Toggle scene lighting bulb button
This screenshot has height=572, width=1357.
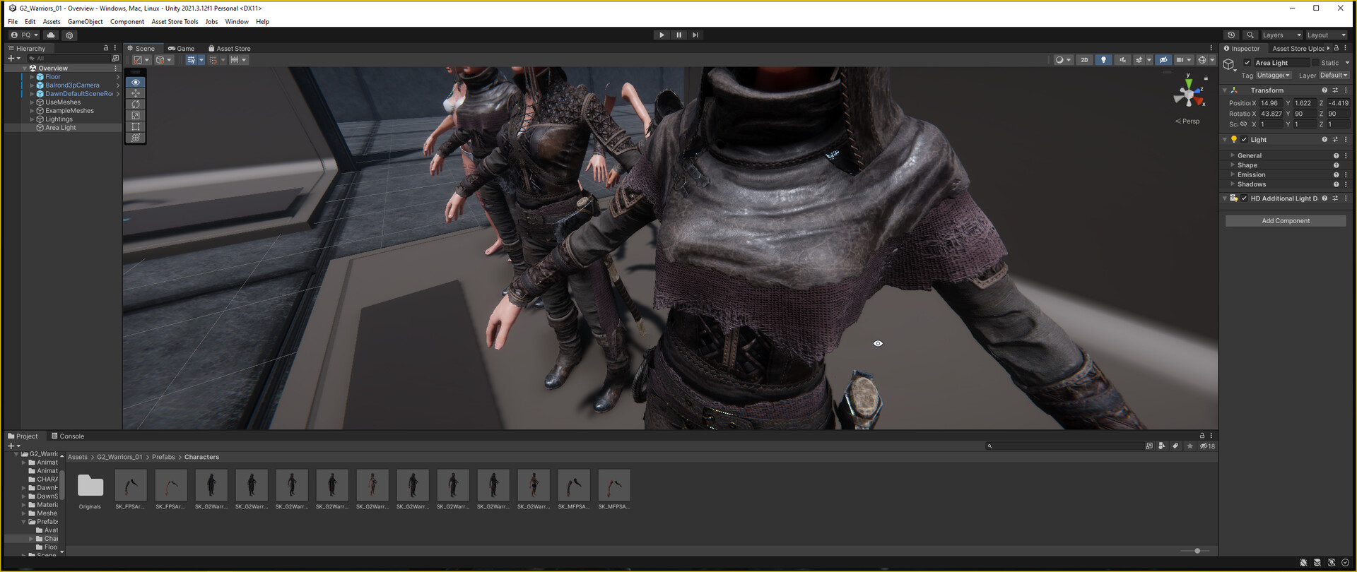click(x=1103, y=60)
